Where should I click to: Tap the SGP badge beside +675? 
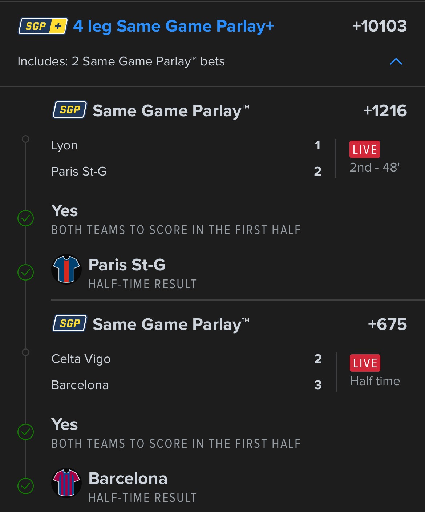coord(70,323)
